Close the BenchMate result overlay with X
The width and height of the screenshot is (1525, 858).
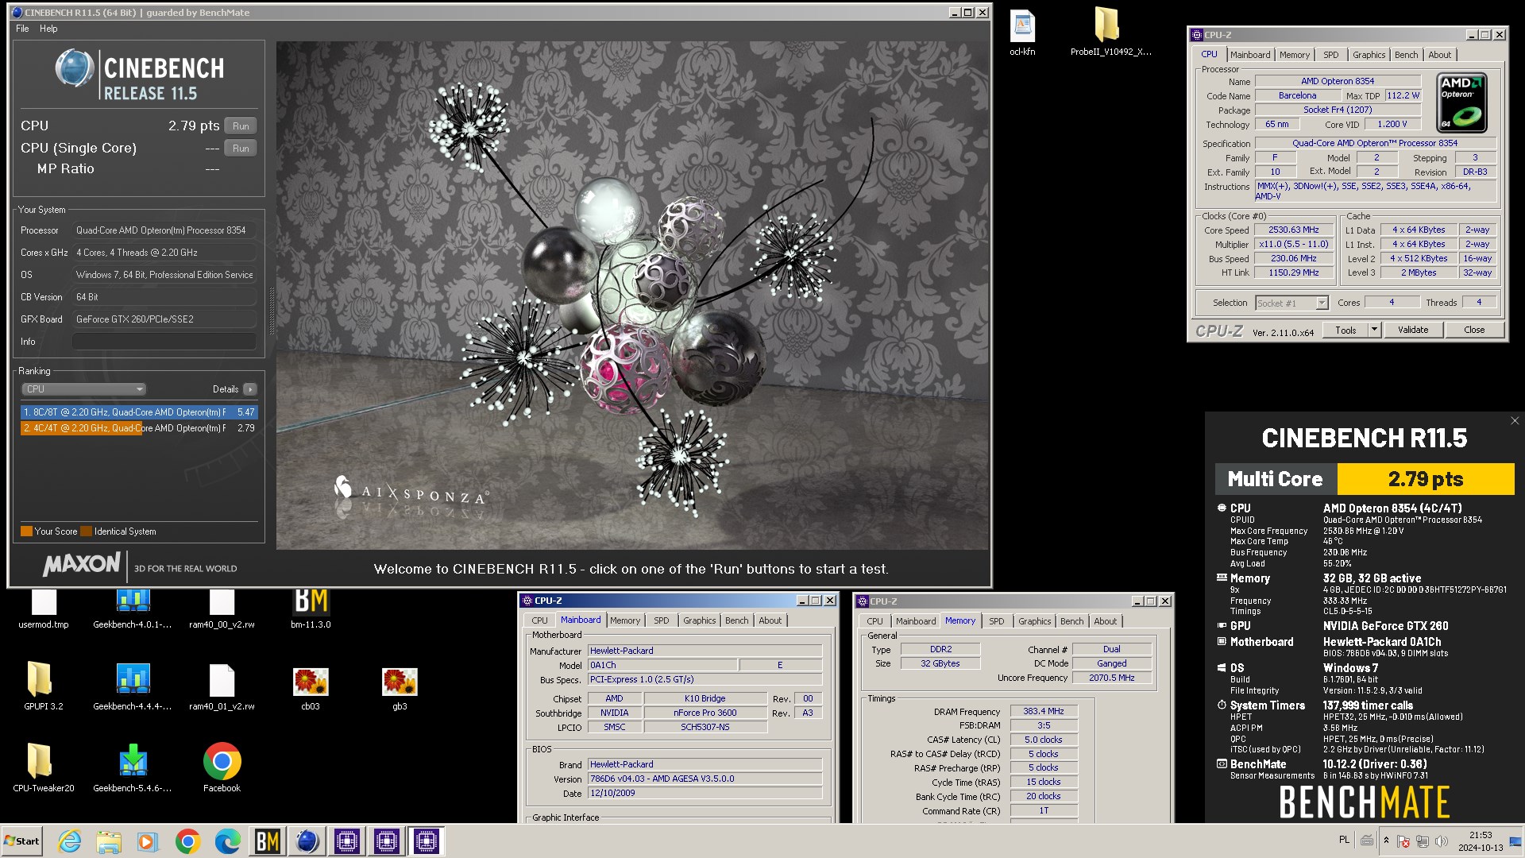[1515, 421]
